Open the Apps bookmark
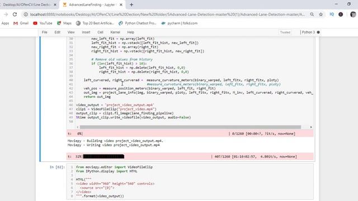This screenshot has width=358, height=201. (5, 23)
